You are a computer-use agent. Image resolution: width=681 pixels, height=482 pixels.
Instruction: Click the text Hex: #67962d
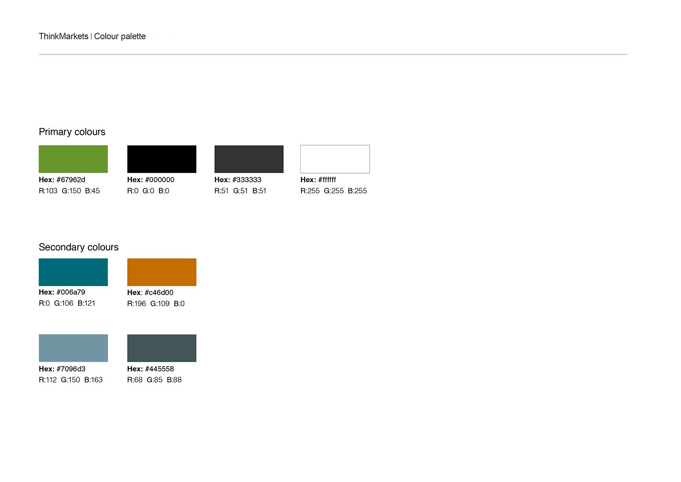point(62,180)
